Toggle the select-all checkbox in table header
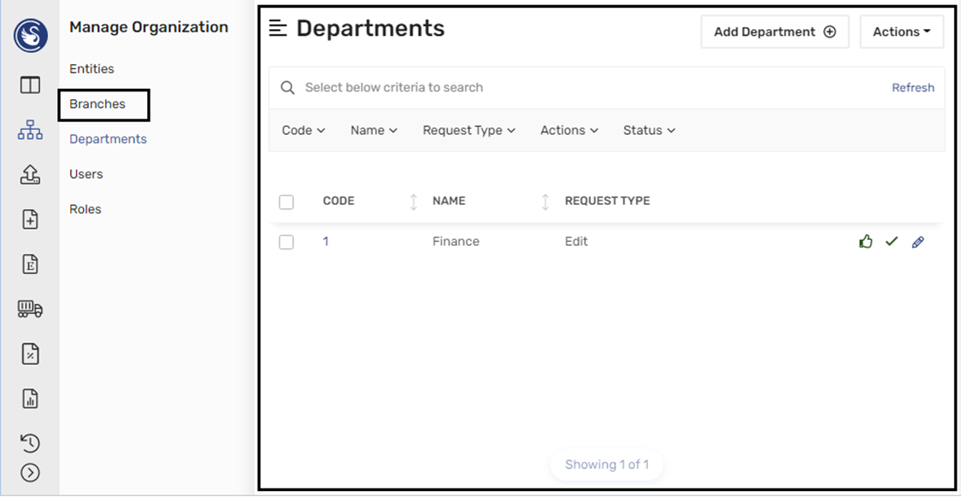Screen dimensions: 961x497 [x=286, y=202]
